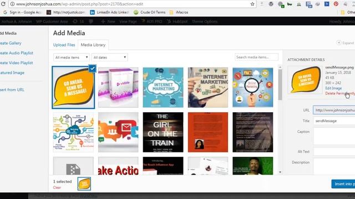Select the man on green background thumbnail

click(253, 166)
